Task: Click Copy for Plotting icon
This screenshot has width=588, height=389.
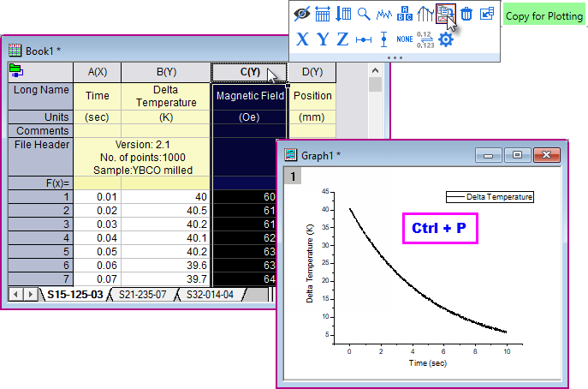Action: (x=446, y=14)
